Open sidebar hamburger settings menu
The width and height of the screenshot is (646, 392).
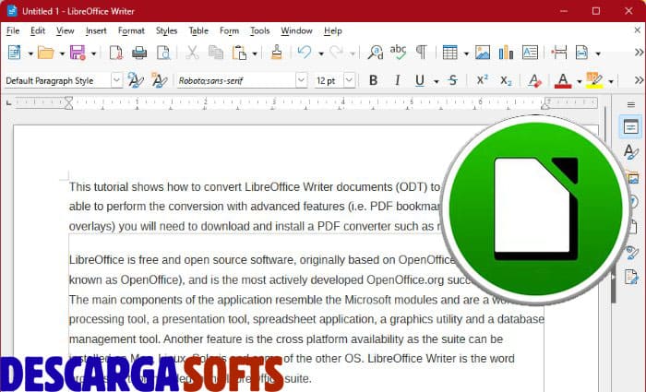coord(631,104)
